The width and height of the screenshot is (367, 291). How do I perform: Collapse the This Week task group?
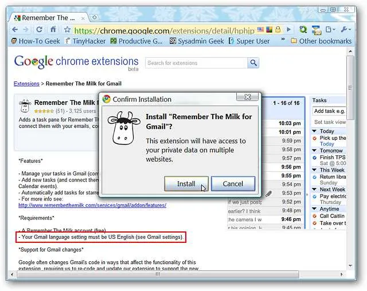[315, 170]
